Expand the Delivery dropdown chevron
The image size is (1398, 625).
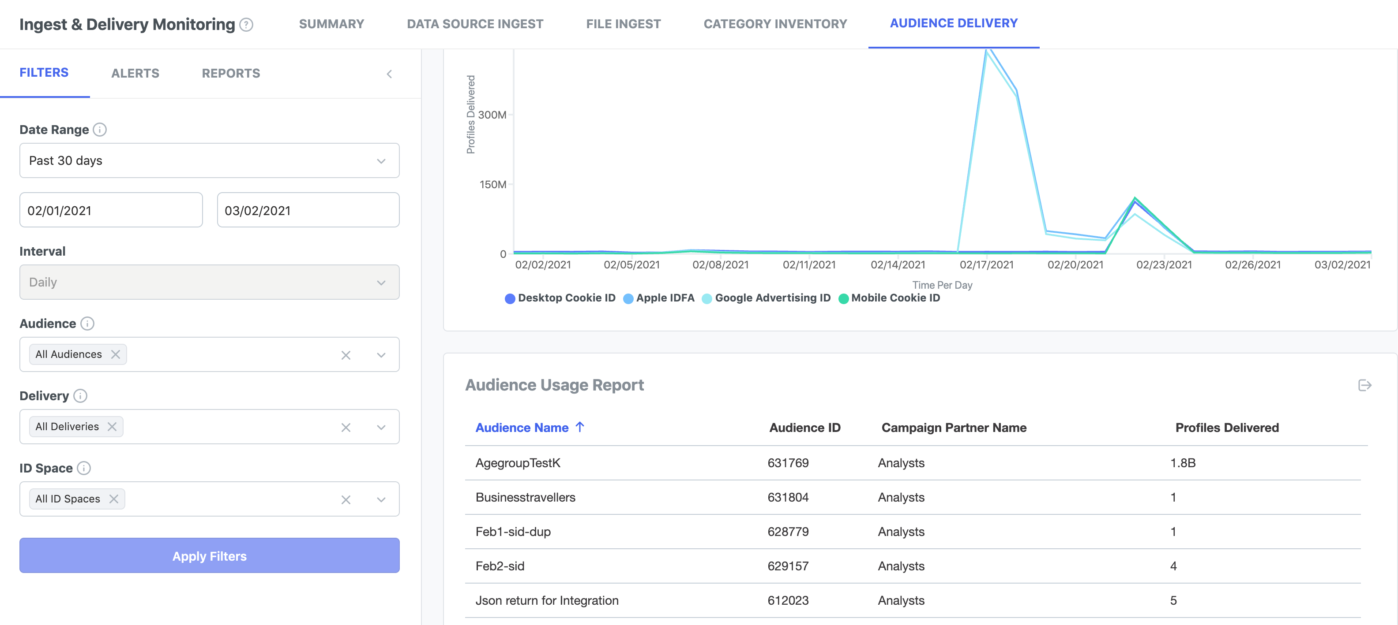tap(381, 427)
